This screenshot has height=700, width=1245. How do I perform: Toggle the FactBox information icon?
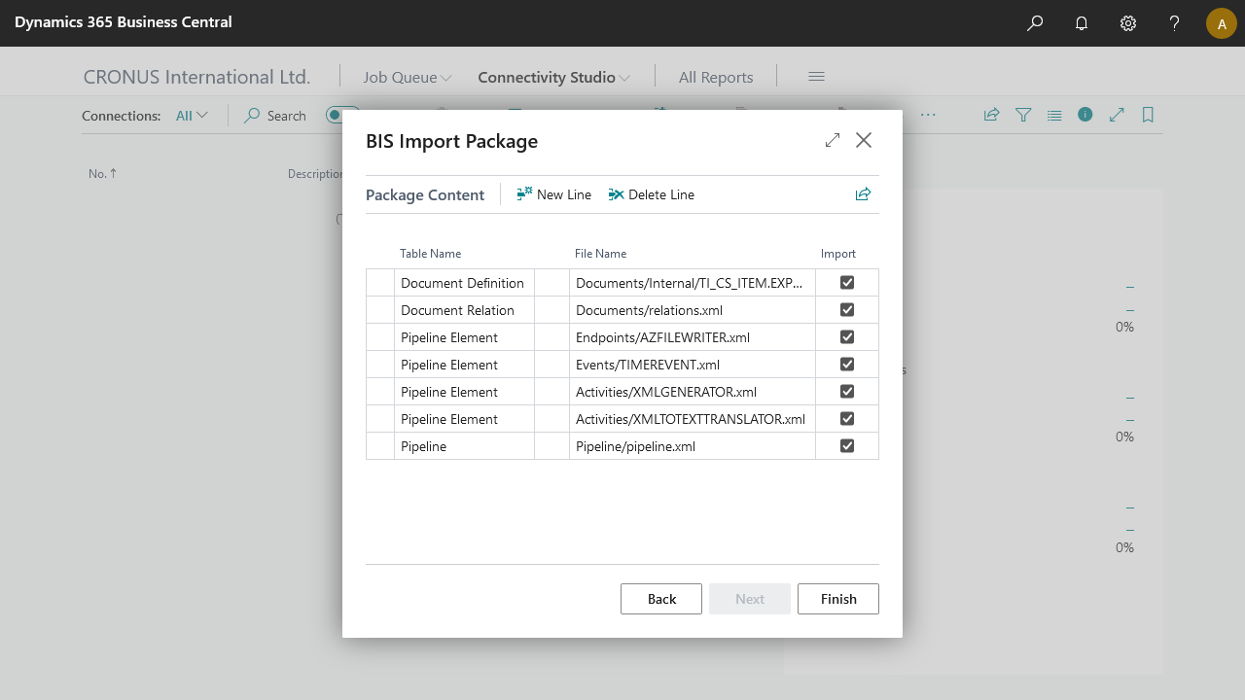pos(1085,115)
